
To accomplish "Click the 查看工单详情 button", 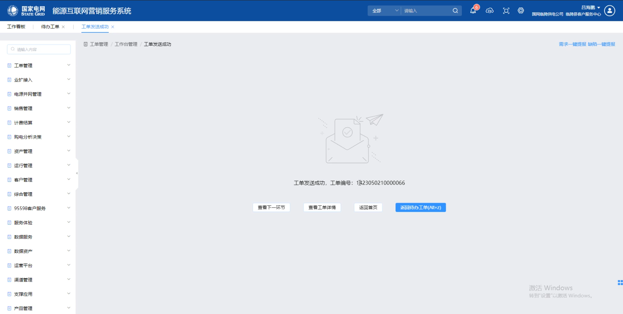I will click(x=322, y=208).
